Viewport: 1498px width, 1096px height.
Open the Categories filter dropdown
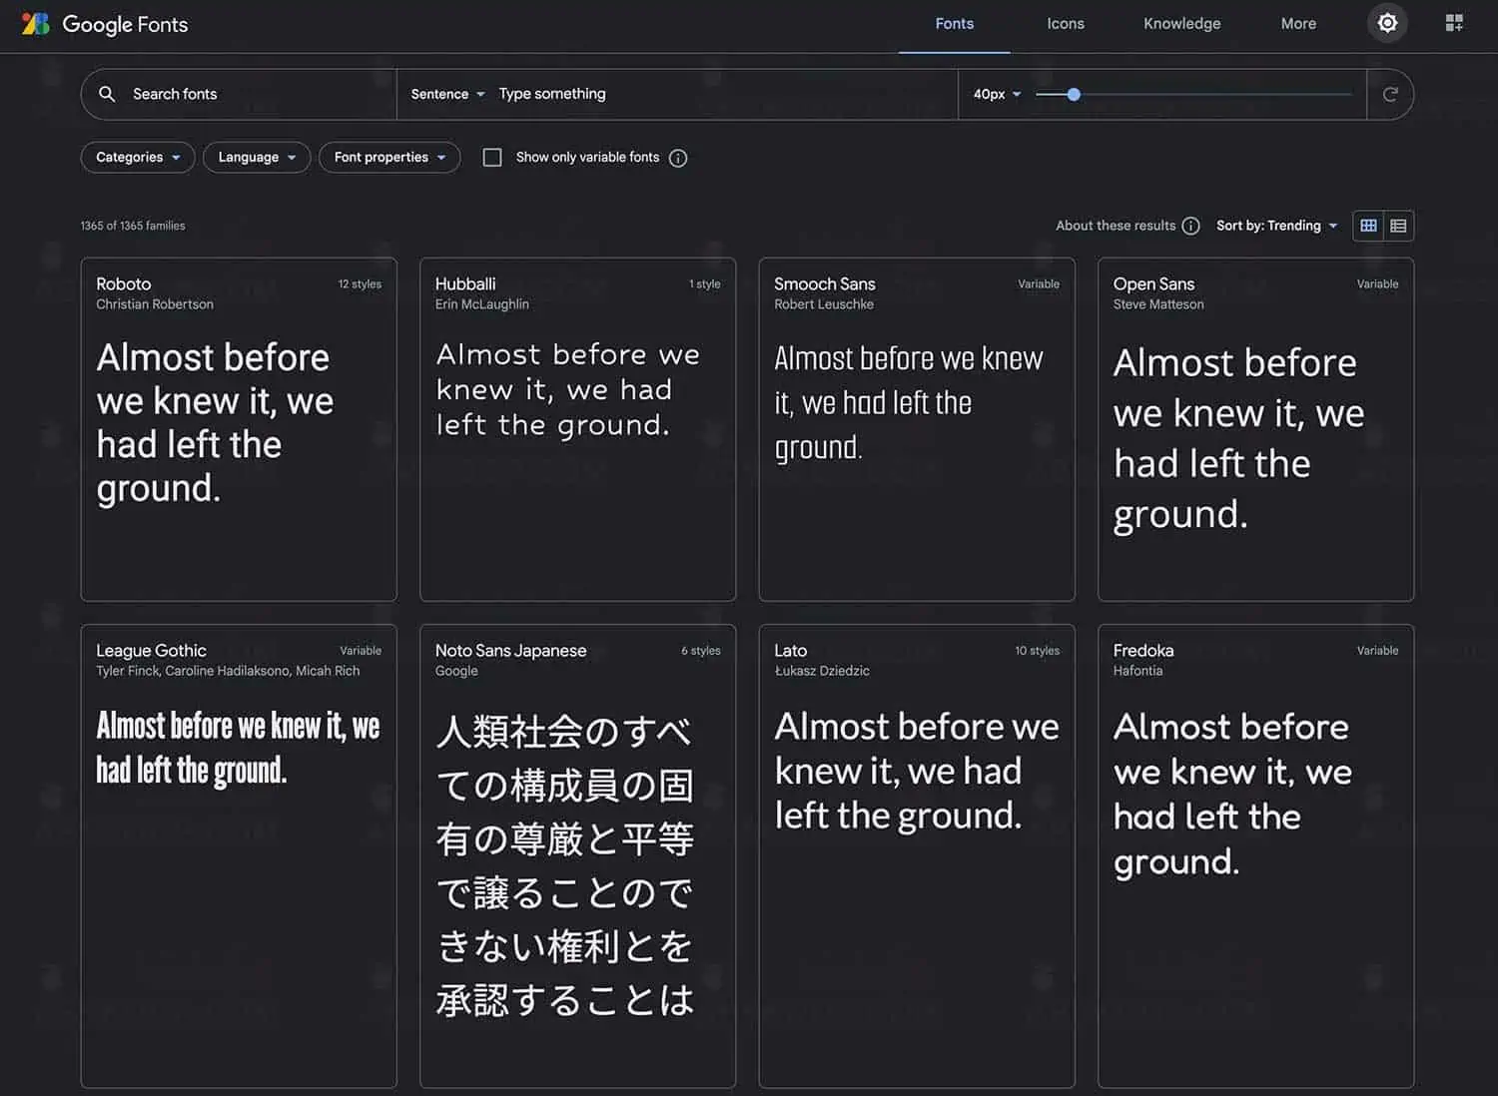click(137, 157)
